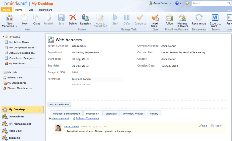Click the search magnifier icon

(x=229, y=4)
